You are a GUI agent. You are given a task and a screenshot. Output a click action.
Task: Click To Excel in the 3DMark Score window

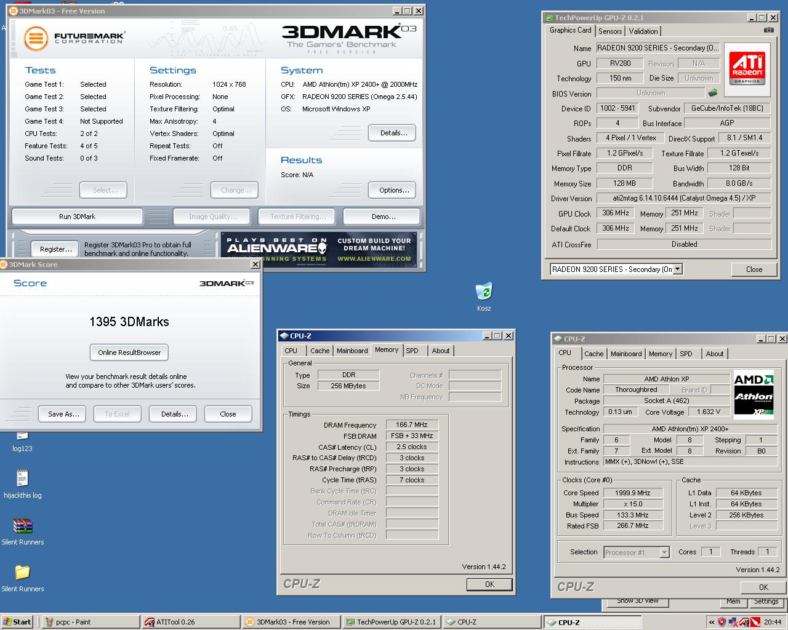(x=118, y=414)
